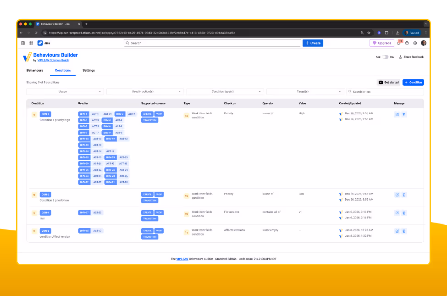Click the Upgrade button
Image resolution: width=447 pixels, height=296 pixels.
pos(382,43)
